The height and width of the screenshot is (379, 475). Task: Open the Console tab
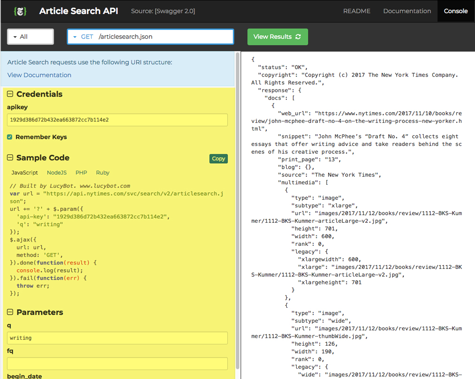tap(455, 11)
